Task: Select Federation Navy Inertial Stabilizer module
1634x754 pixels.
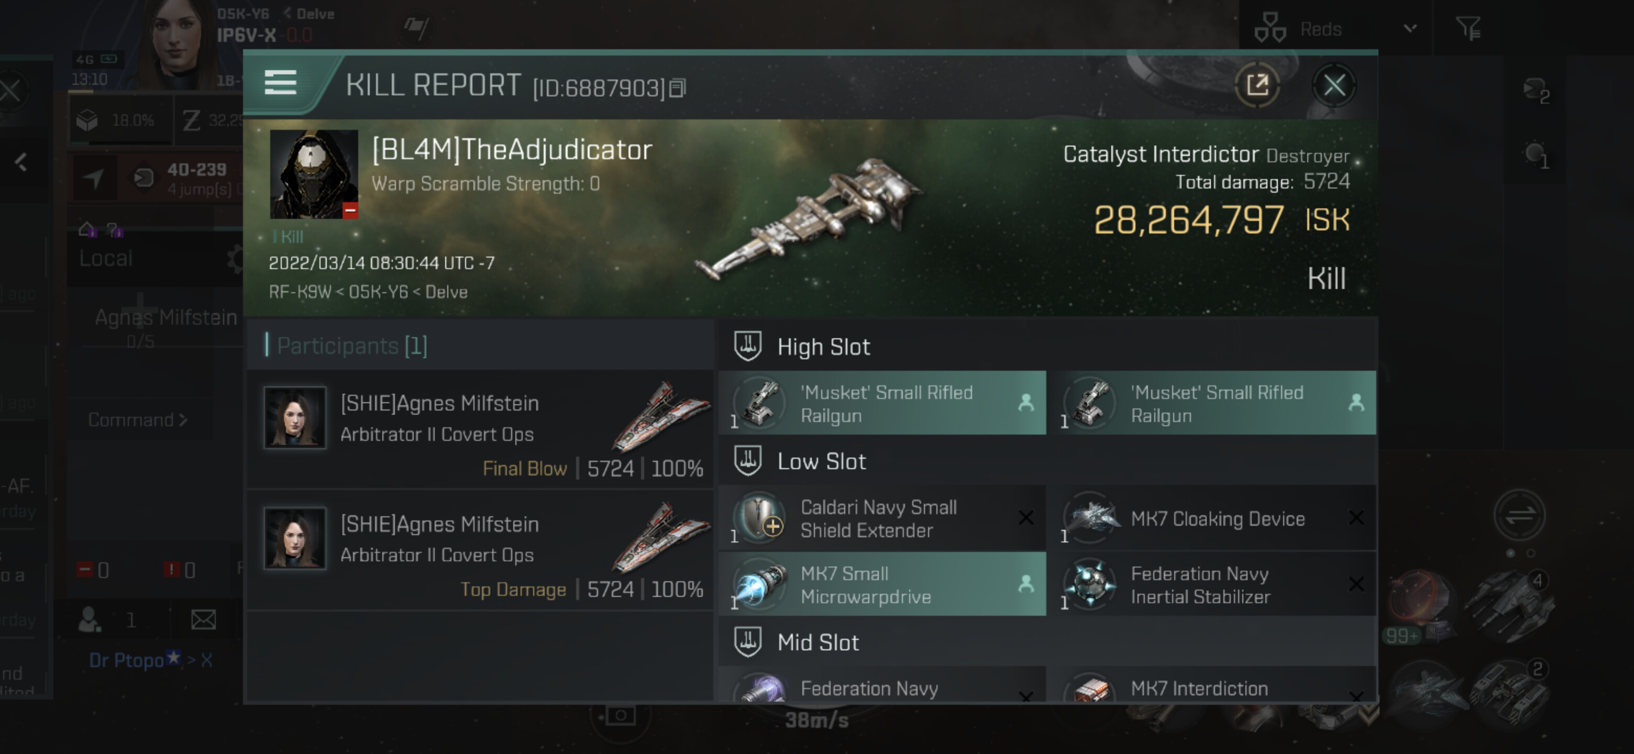Action: [1216, 584]
